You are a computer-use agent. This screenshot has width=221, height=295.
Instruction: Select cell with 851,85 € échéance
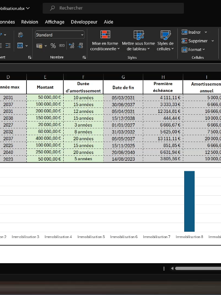163,145
